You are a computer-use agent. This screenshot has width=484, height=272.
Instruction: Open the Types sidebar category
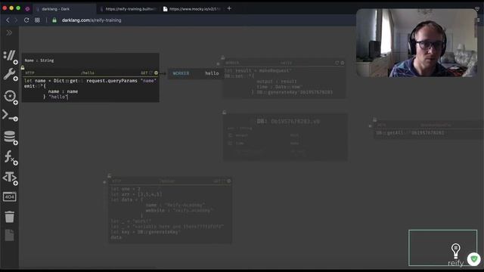click(x=9, y=177)
